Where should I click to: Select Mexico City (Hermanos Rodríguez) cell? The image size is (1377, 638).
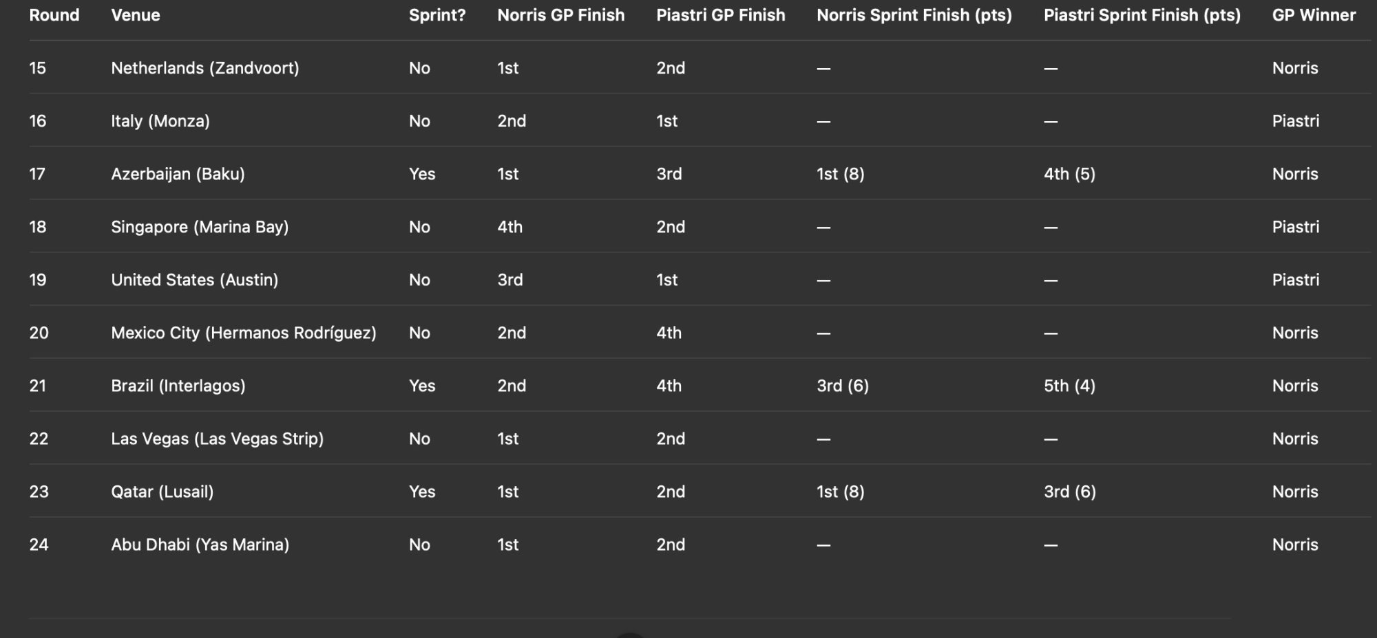click(244, 333)
